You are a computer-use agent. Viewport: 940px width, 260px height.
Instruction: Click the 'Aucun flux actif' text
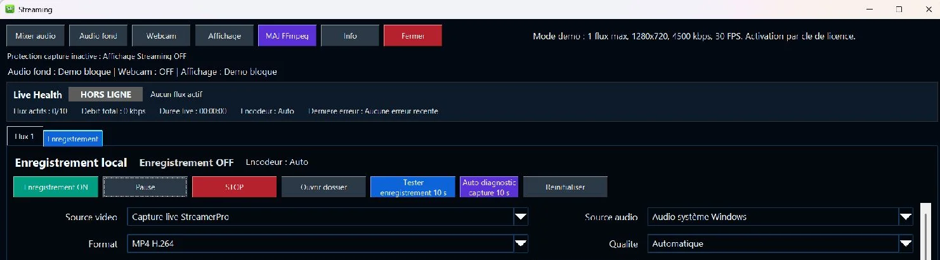click(x=176, y=94)
